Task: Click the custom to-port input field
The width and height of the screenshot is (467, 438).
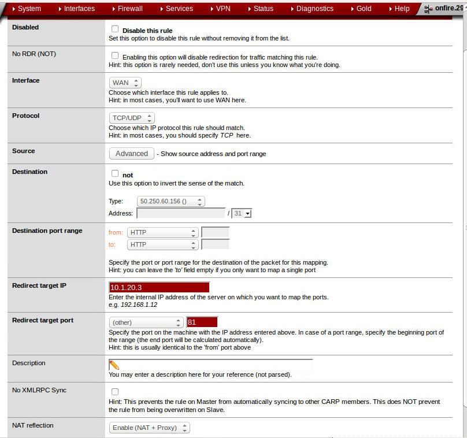Action: (216, 244)
